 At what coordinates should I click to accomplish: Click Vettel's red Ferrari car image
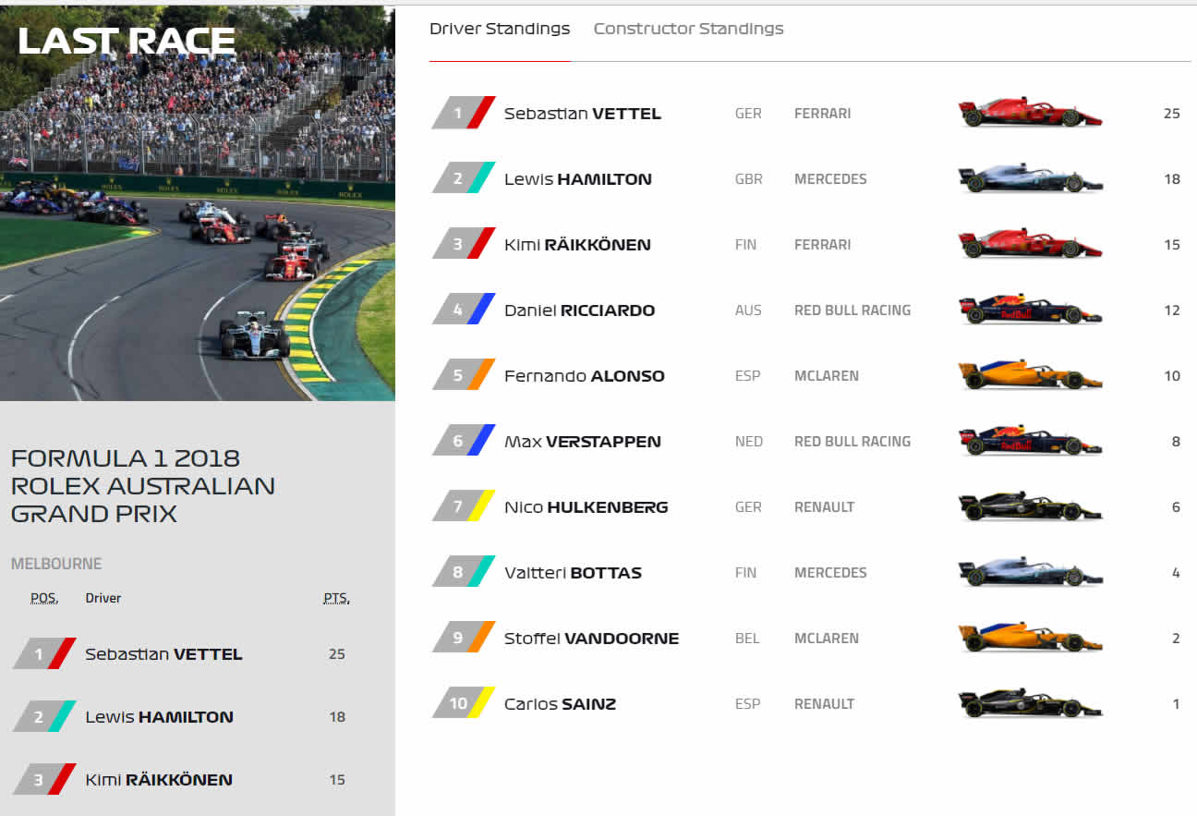1030,114
